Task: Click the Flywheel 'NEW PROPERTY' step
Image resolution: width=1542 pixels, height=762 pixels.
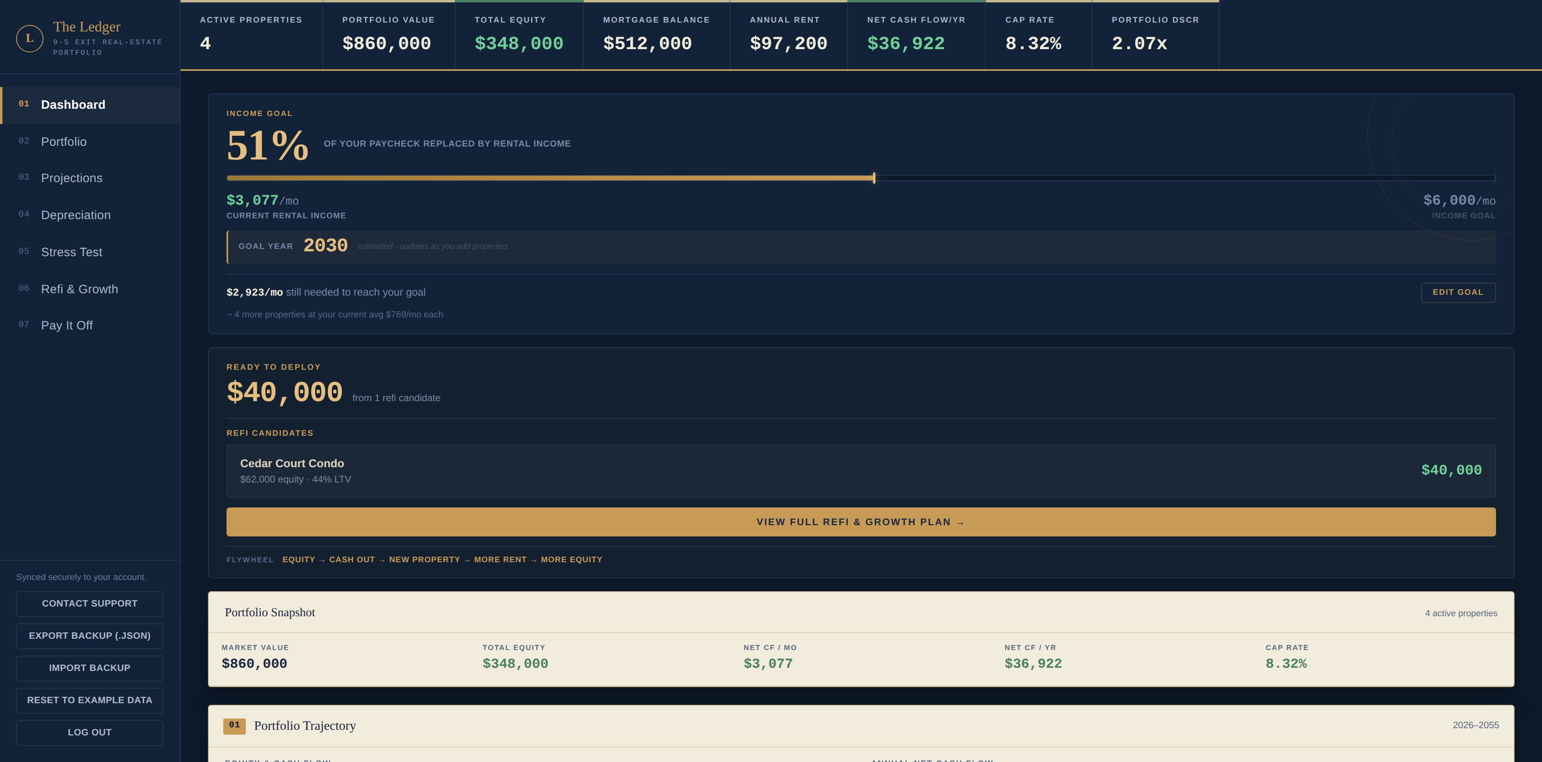Action: (424, 560)
